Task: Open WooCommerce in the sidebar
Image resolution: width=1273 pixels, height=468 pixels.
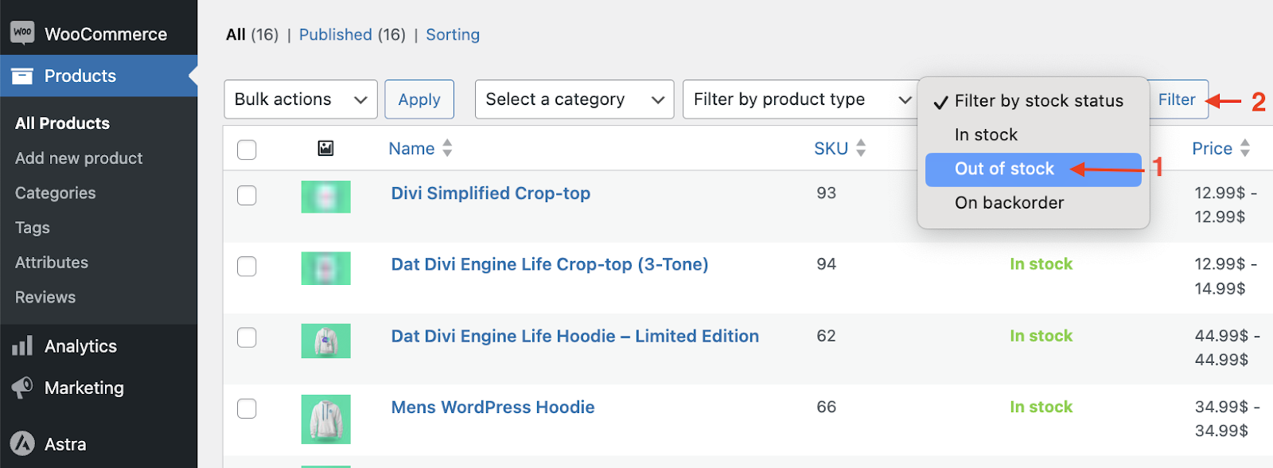Action: click(99, 33)
